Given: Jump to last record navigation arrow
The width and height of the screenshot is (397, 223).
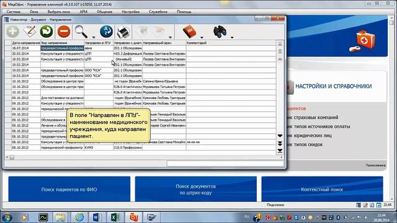Looking at the screenshot, I should (280, 151).
